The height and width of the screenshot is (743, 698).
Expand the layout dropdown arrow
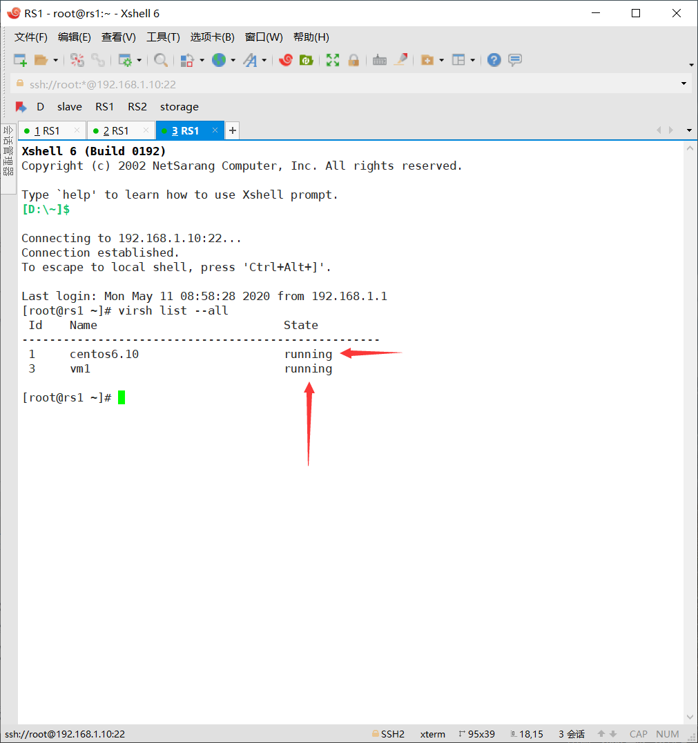(x=473, y=60)
